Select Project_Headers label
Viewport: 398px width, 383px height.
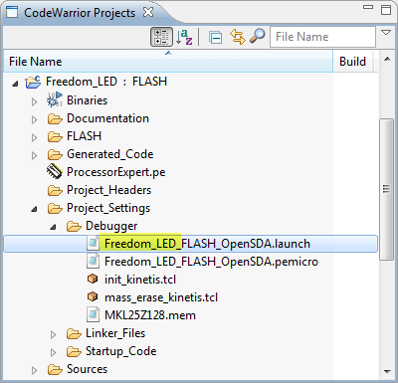pyautogui.click(x=108, y=190)
